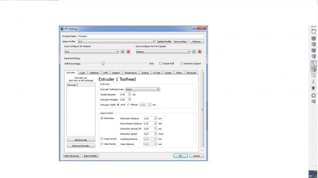Click the Update Profile button
The height and width of the screenshot is (178, 318).
(x=164, y=41)
